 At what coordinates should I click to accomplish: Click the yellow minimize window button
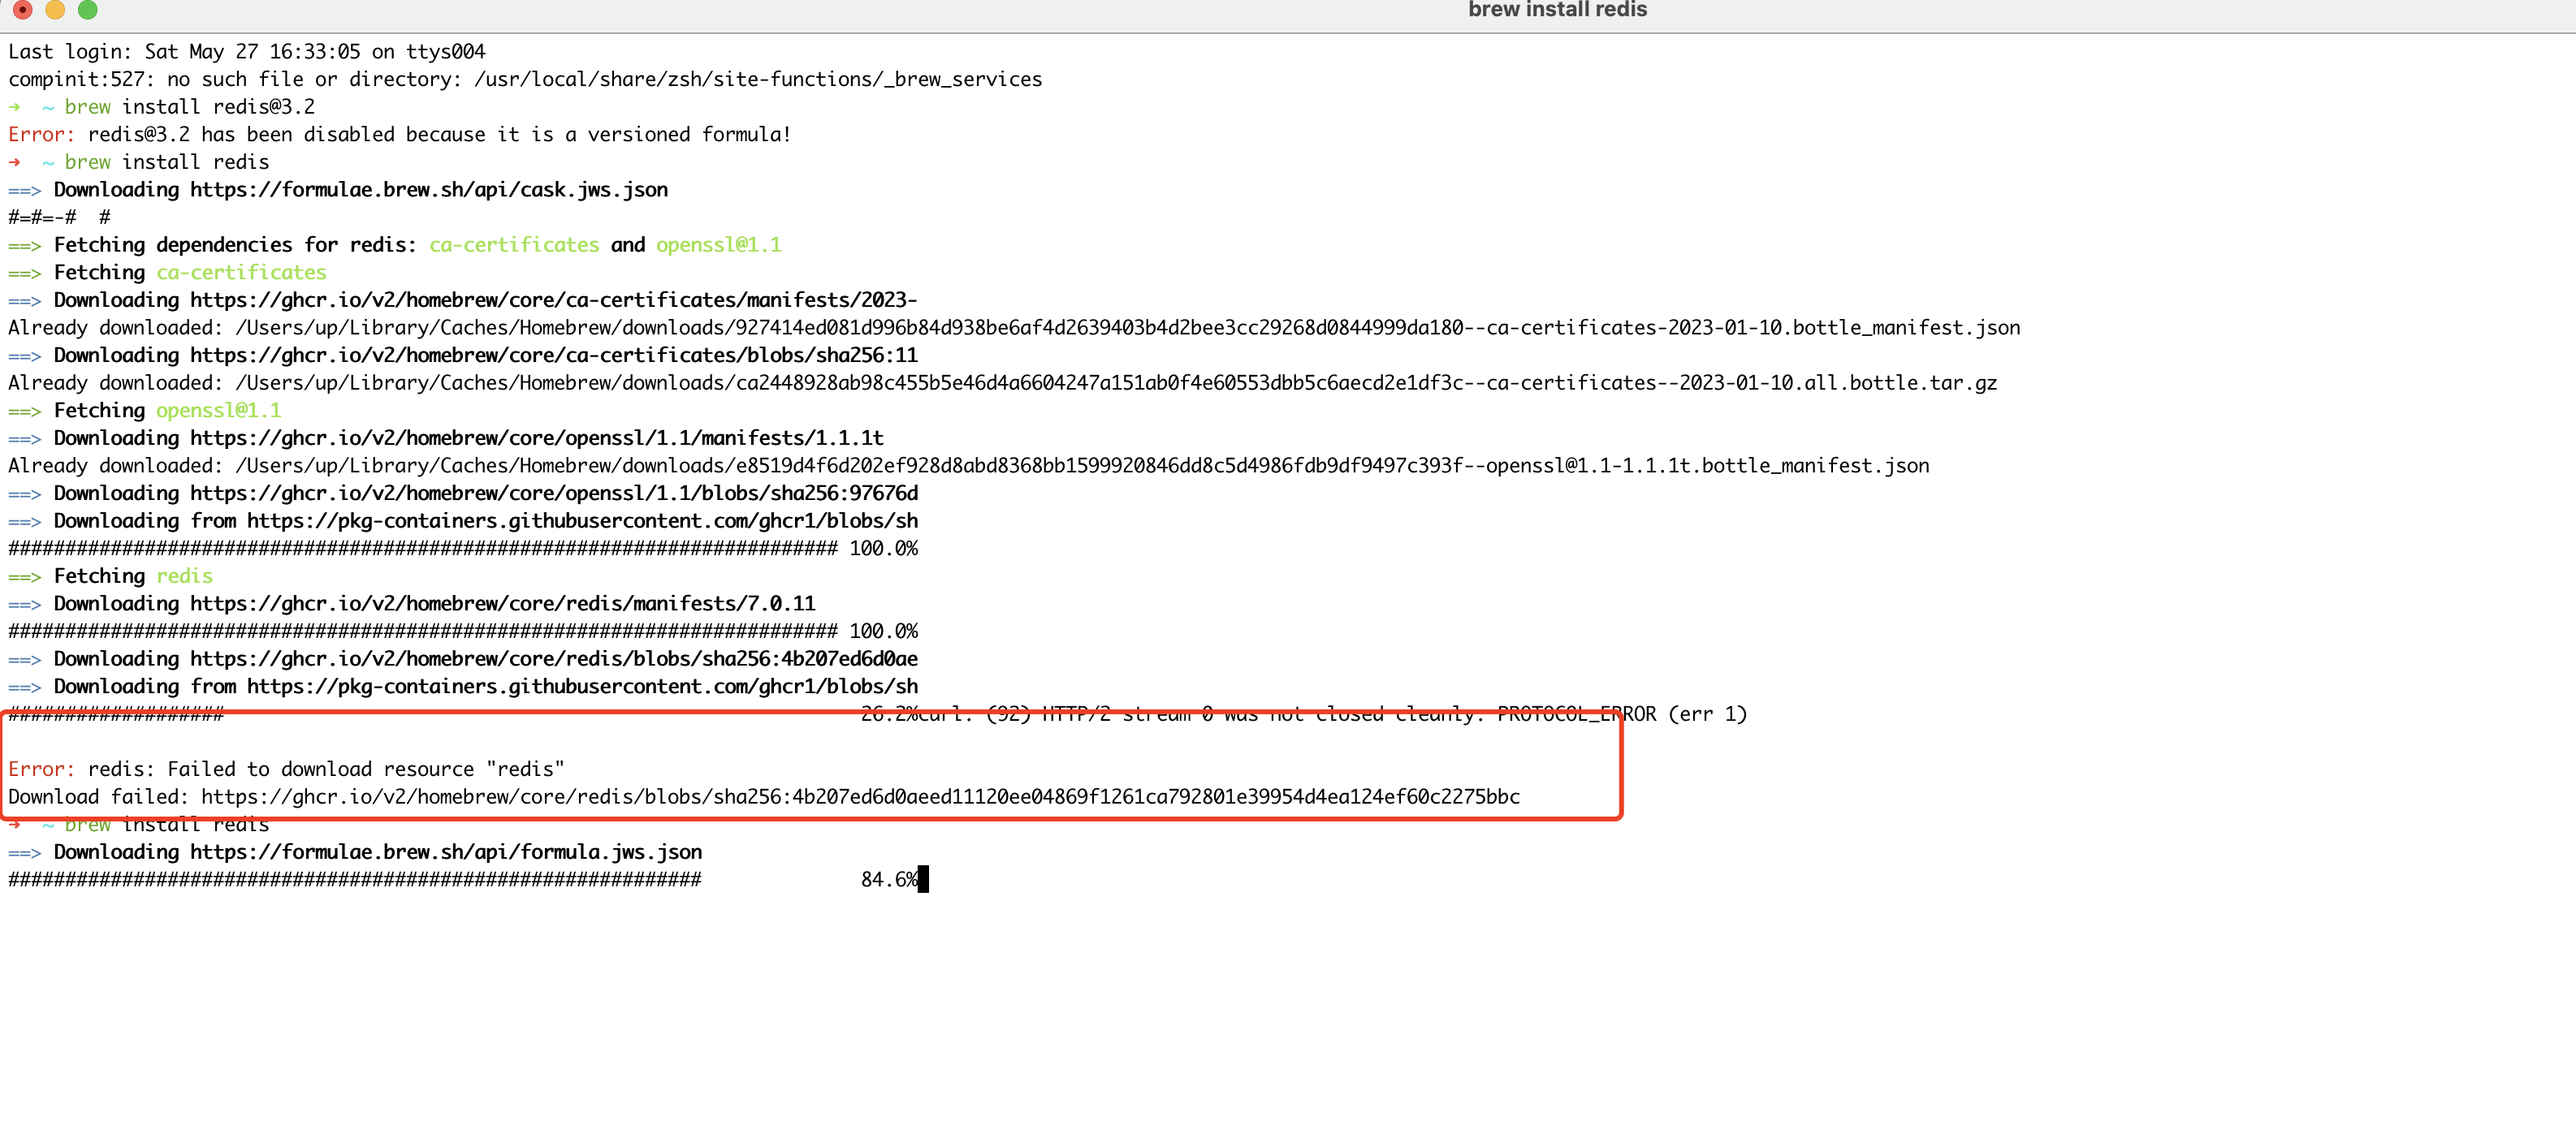point(55,10)
